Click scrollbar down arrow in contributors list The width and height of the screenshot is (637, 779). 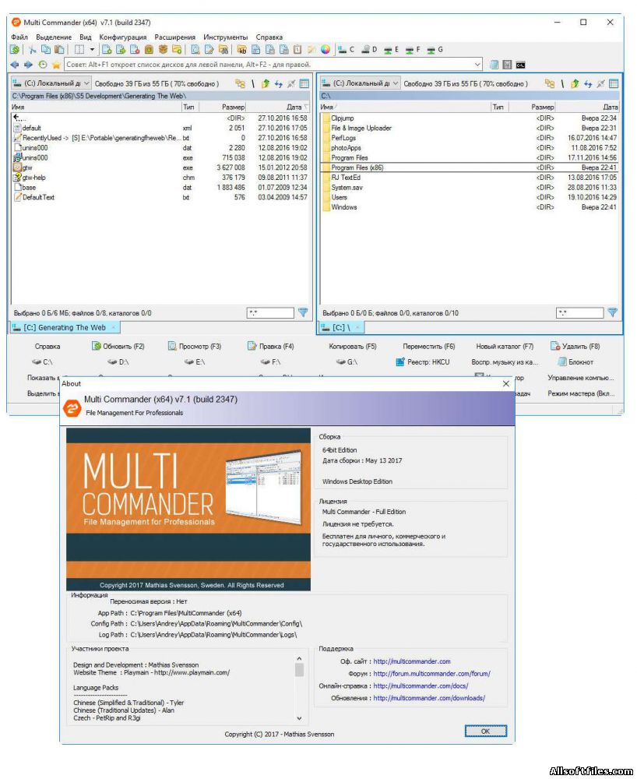tap(299, 718)
